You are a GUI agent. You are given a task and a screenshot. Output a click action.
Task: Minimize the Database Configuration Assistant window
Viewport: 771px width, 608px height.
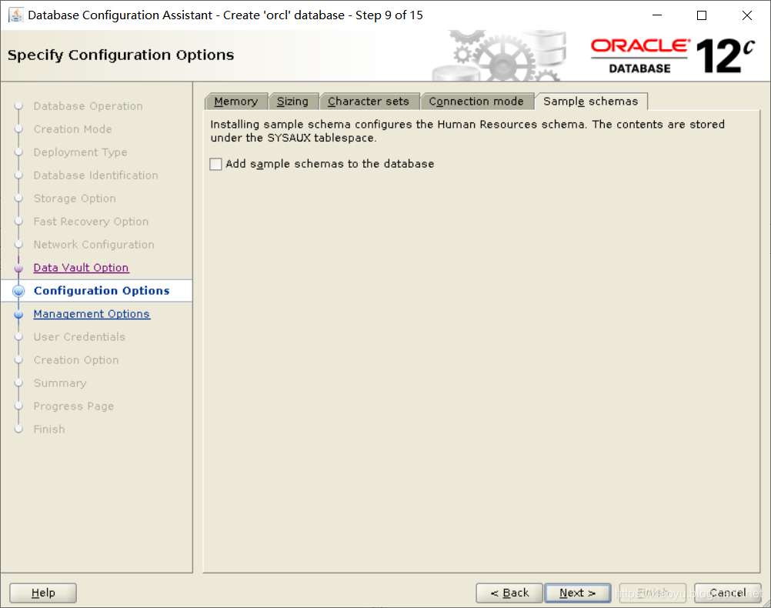coord(657,15)
